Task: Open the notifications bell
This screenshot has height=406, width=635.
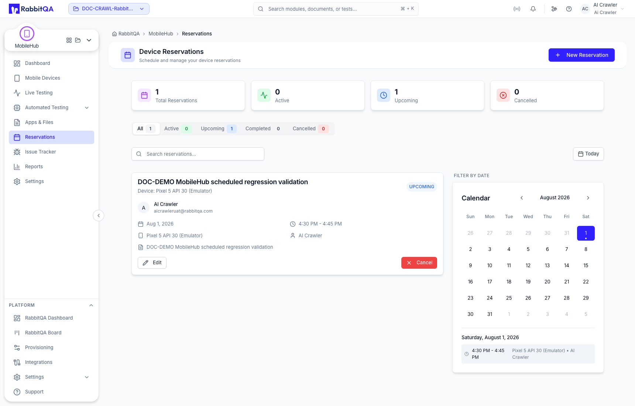Action: point(533,9)
